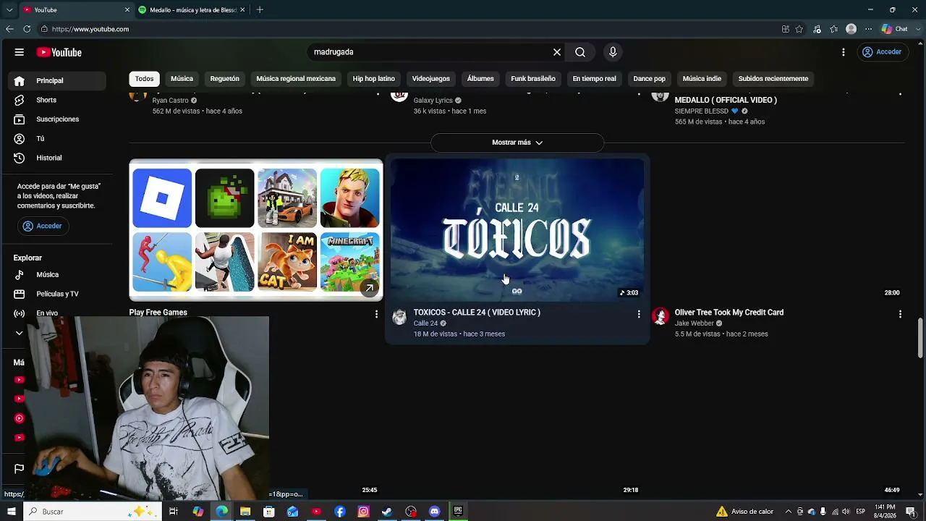Go back with the browser back arrow
The image size is (926, 521).
point(9,29)
